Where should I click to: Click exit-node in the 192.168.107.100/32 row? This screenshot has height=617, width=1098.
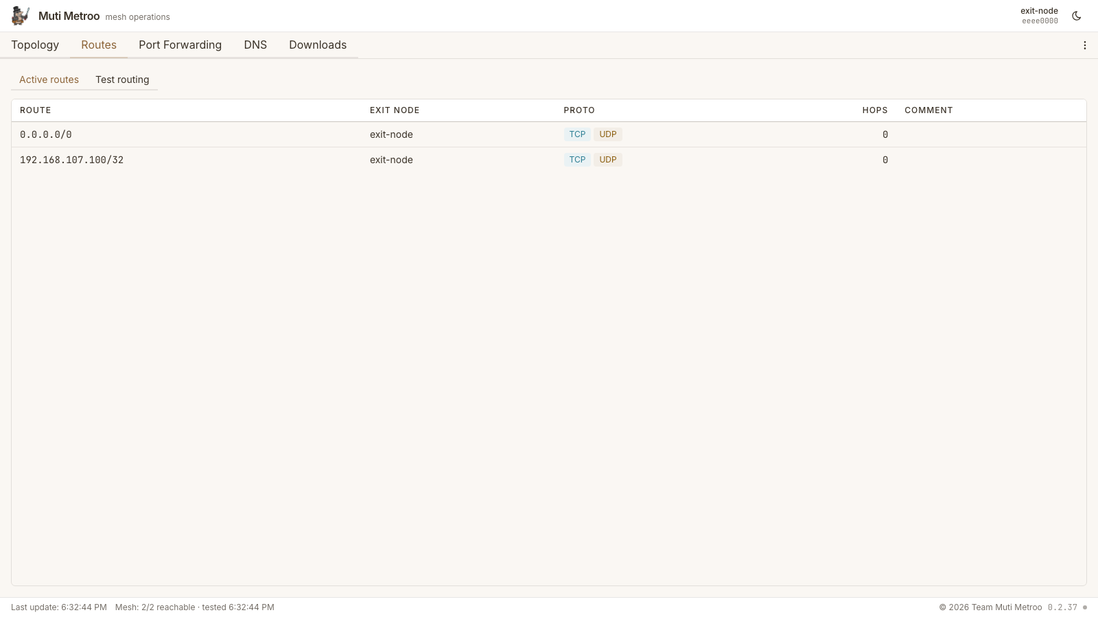(x=391, y=160)
